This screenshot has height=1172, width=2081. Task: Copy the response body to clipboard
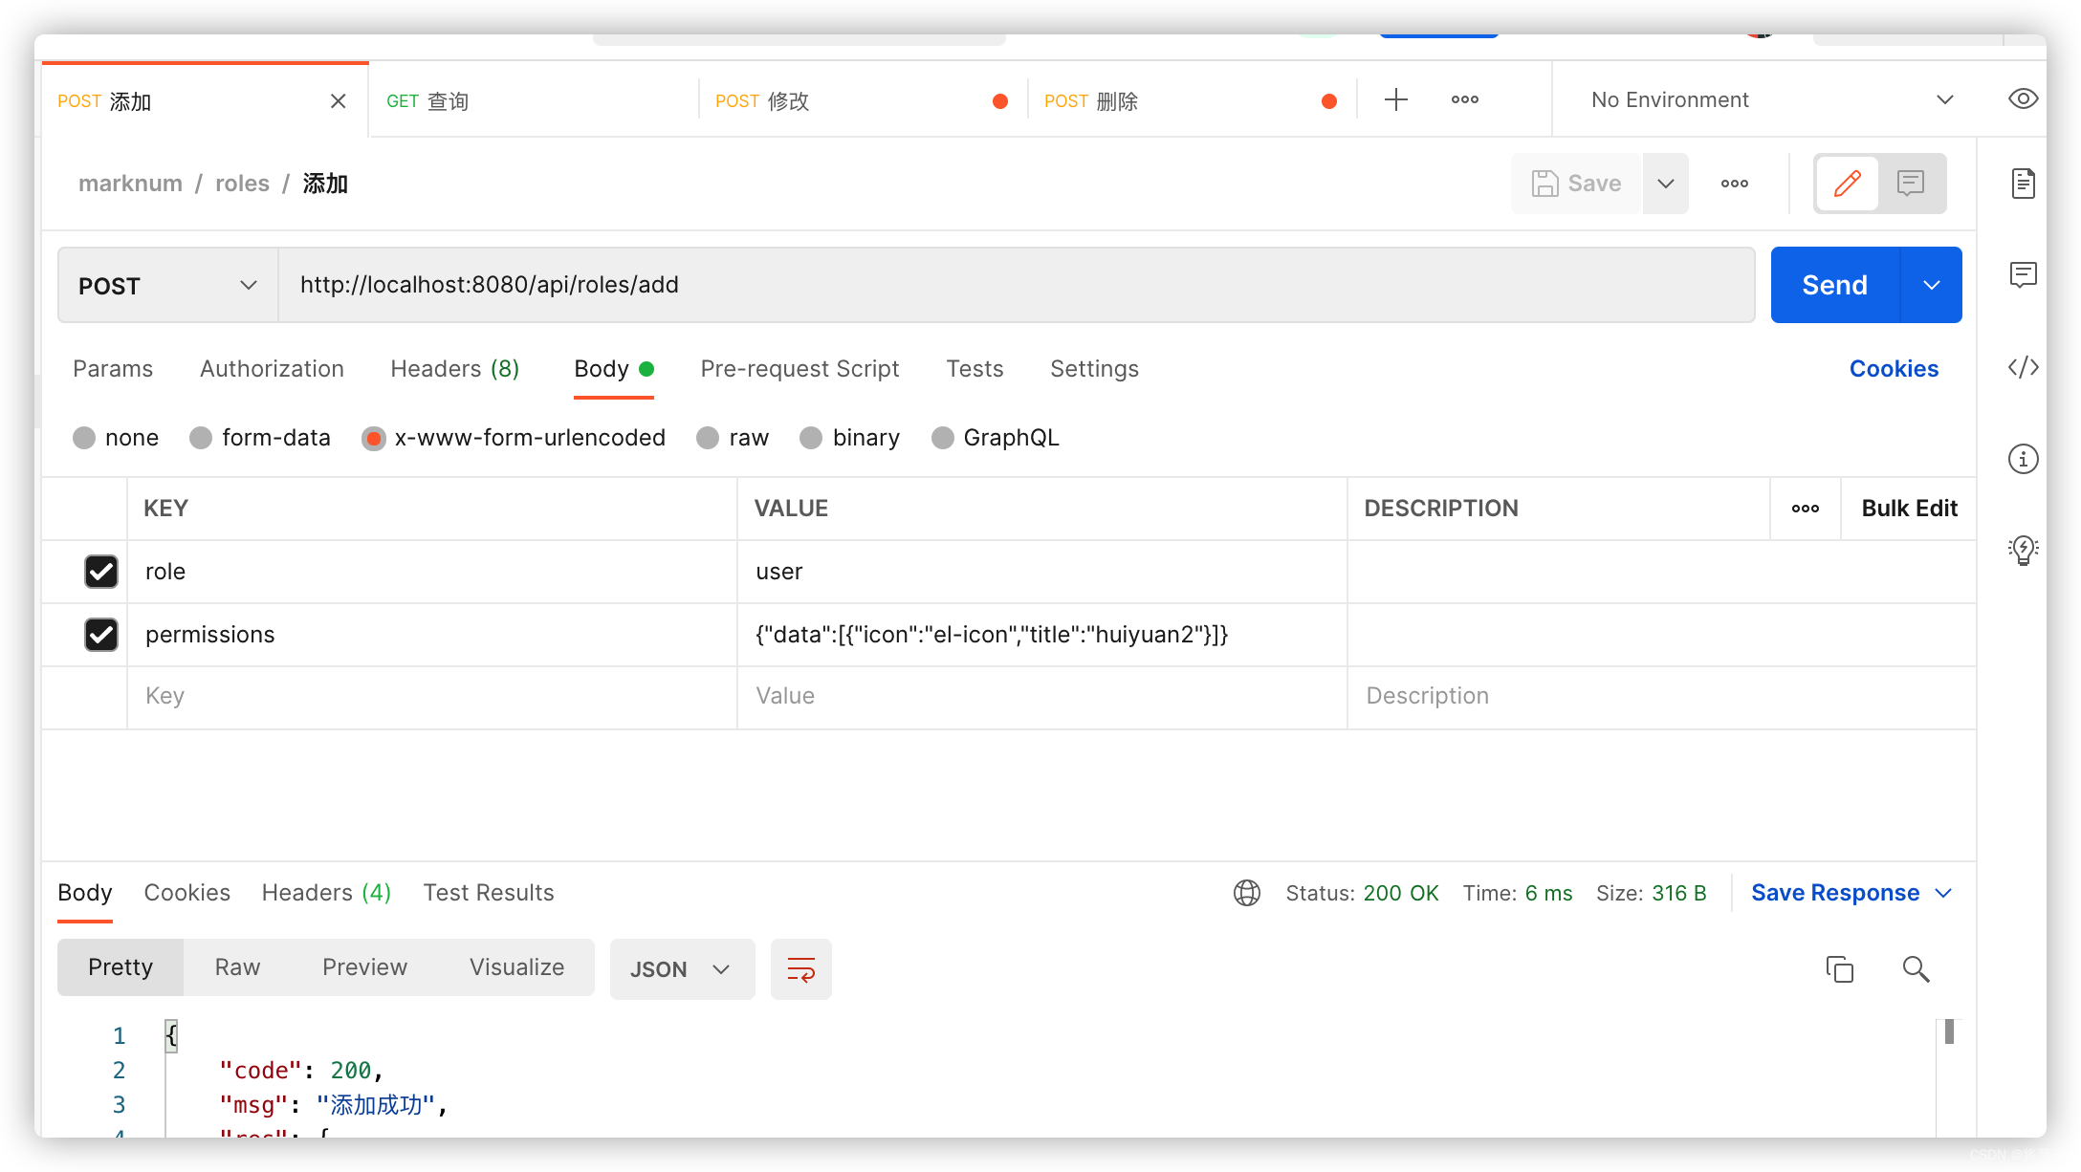(1839, 968)
